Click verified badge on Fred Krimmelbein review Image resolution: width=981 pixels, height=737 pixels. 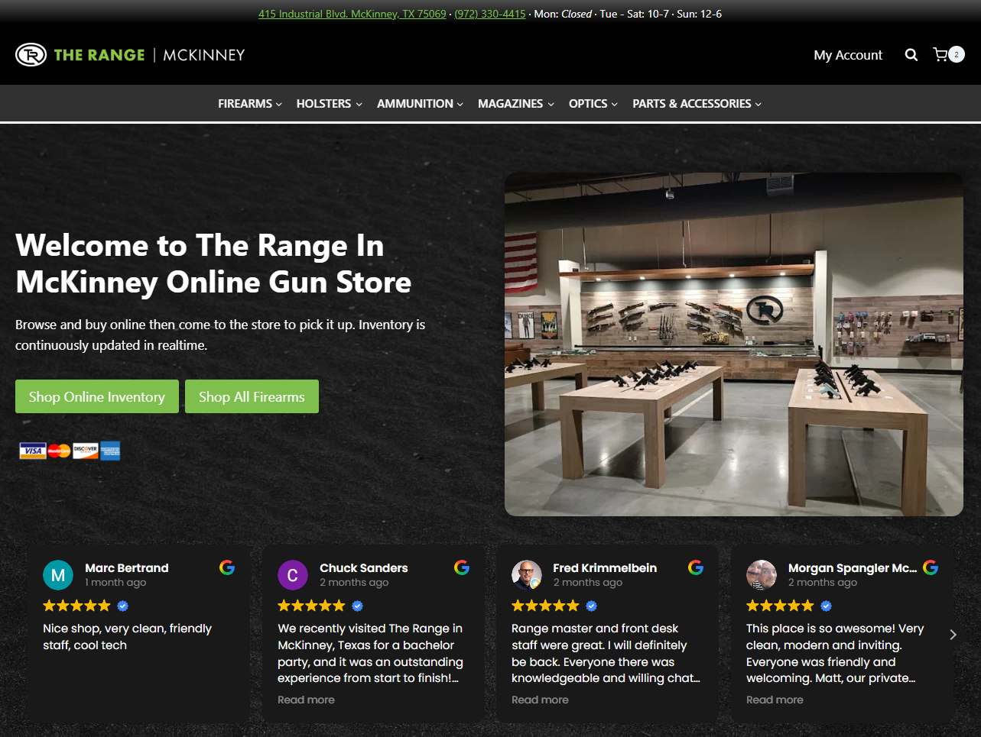pos(591,606)
